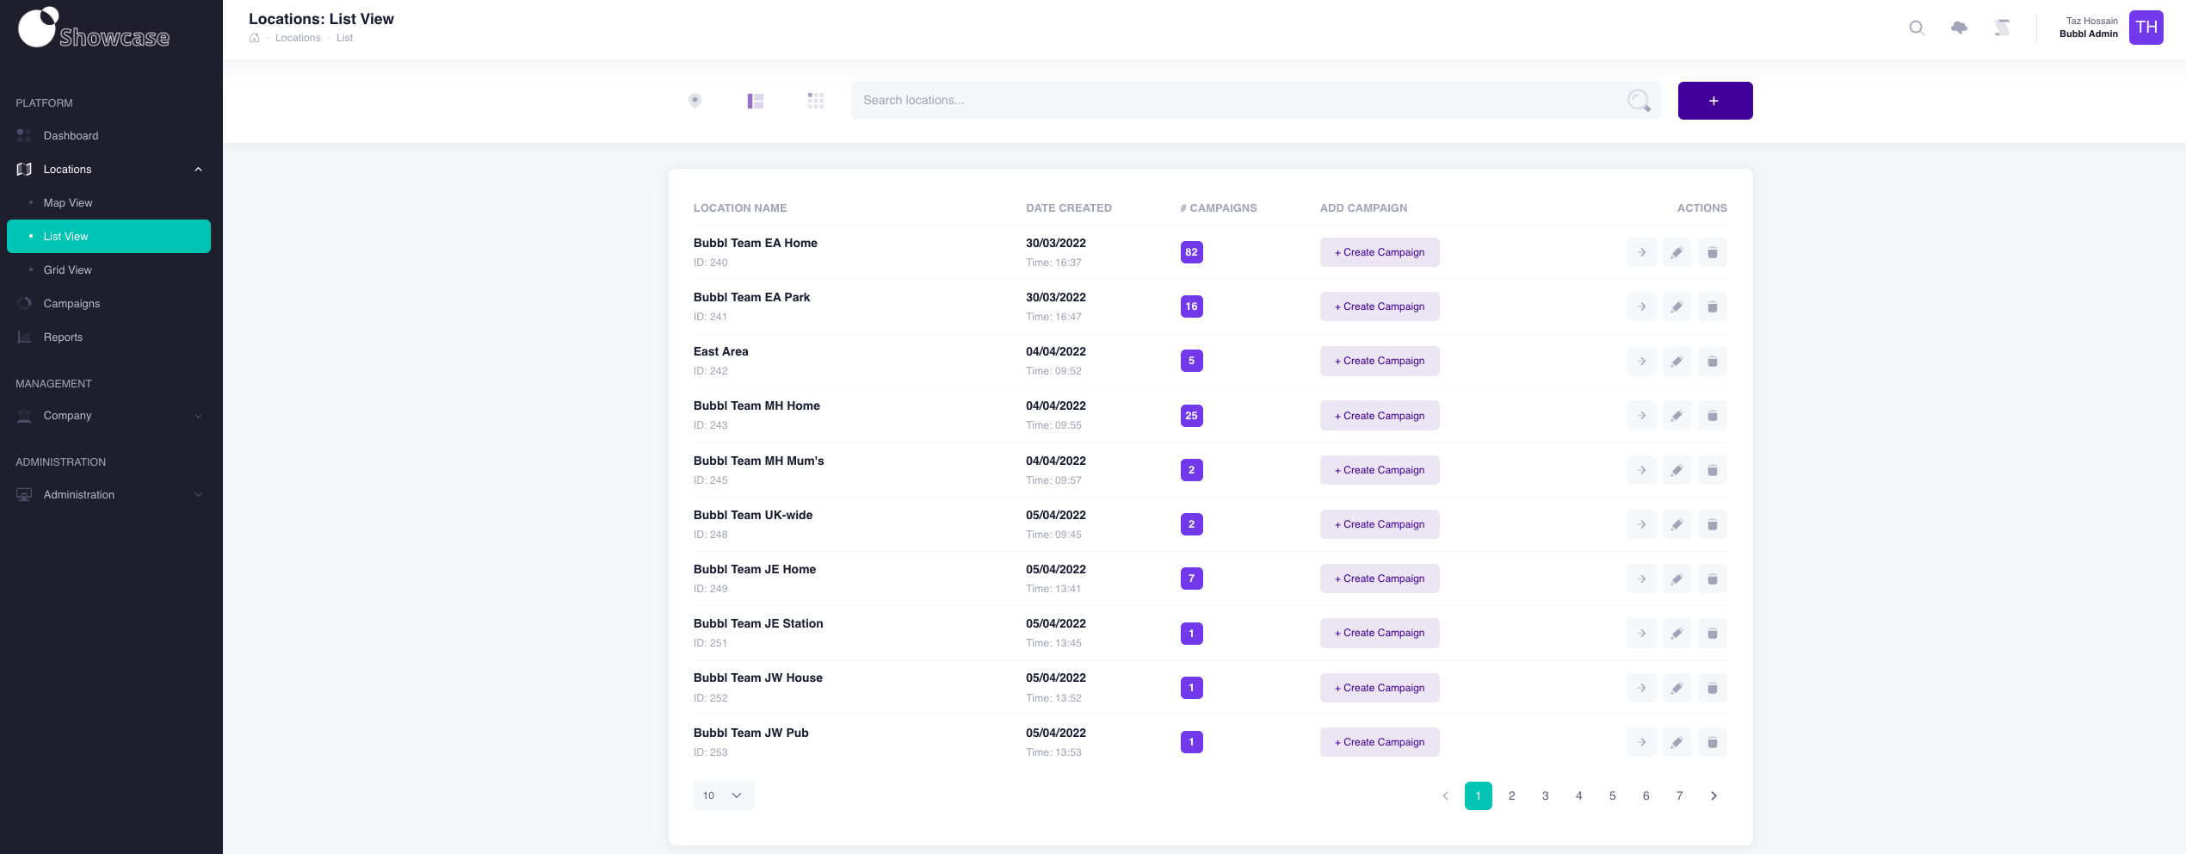This screenshot has width=2186, height=854.
Task: Create Campaign for Bubbl Team JE Station
Action: pos(1380,633)
